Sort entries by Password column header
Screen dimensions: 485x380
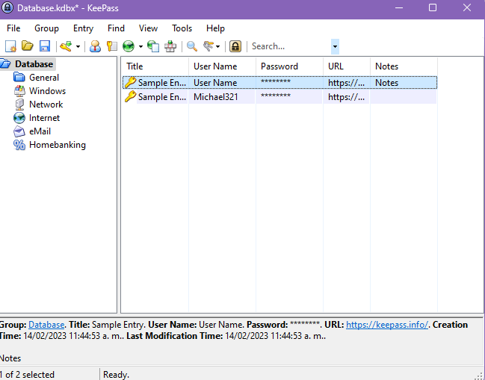point(289,66)
